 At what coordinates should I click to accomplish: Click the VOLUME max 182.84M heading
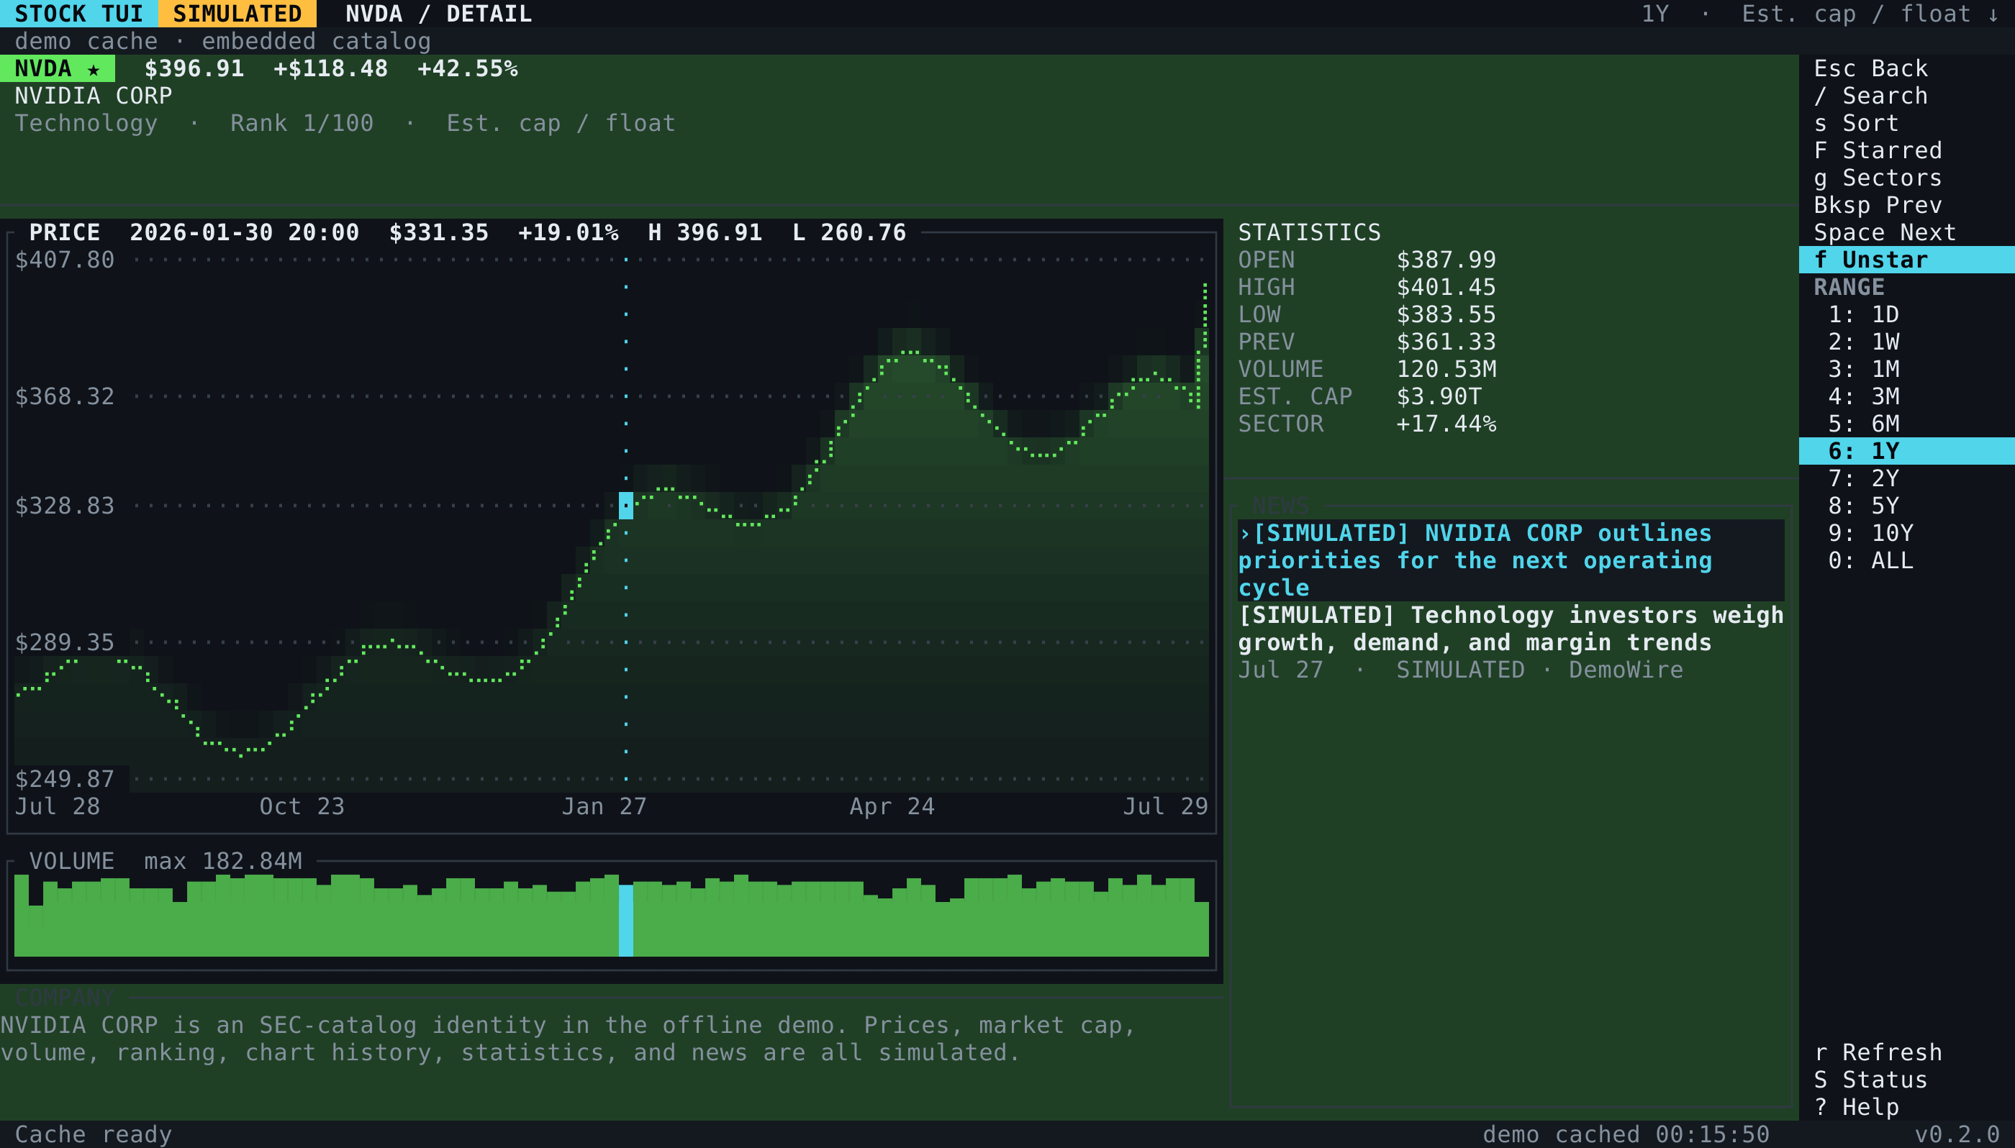166,861
